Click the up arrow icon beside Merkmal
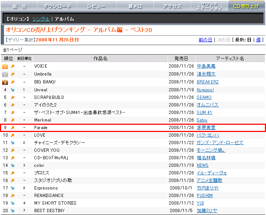This screenshot has width=266, height=215. click(13, 120)
